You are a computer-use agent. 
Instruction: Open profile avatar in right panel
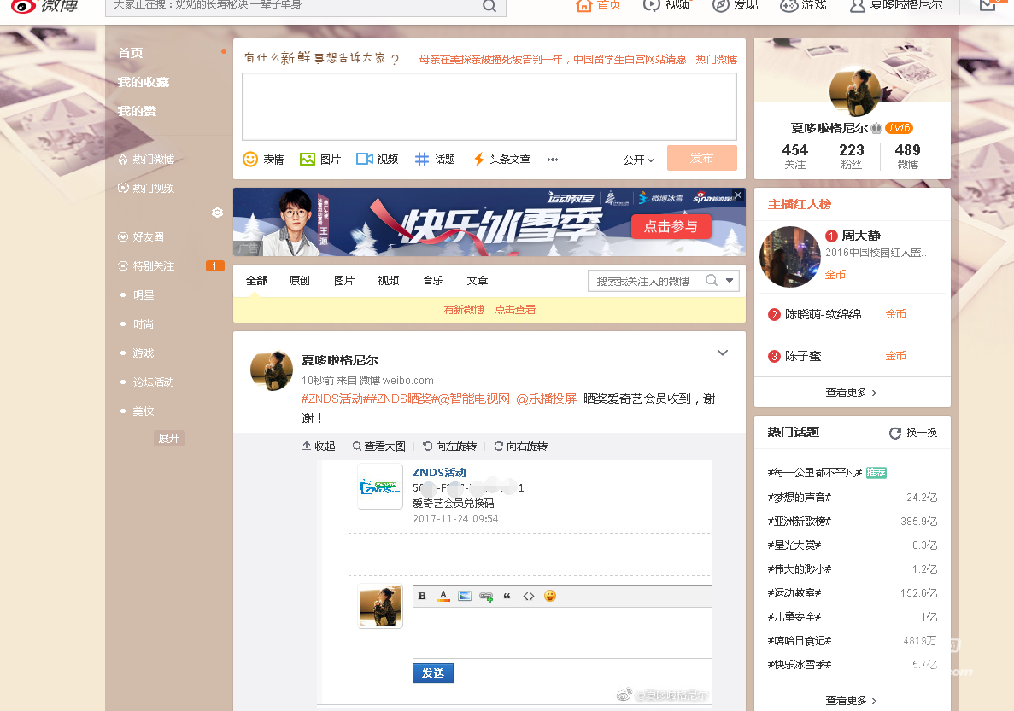tap(855, 92)
